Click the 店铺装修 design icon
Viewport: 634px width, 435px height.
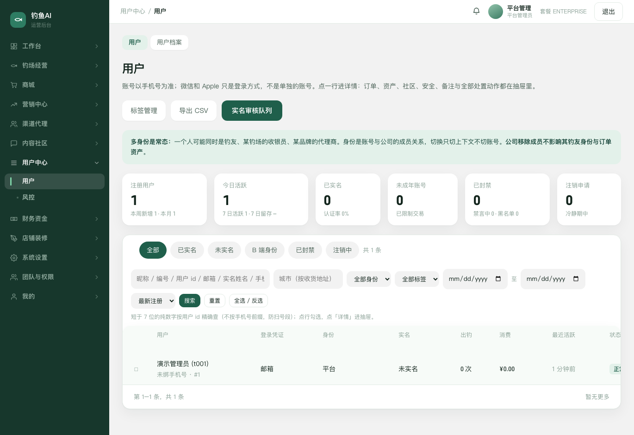[x=14, y=238]
